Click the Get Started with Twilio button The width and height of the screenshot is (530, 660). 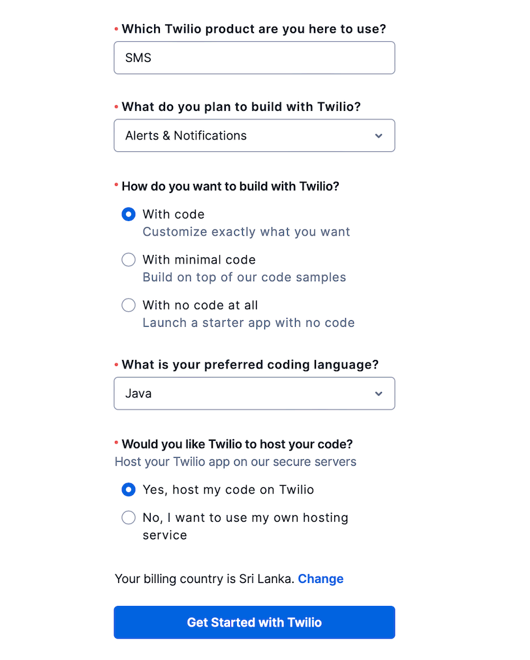tap(254, 622)
